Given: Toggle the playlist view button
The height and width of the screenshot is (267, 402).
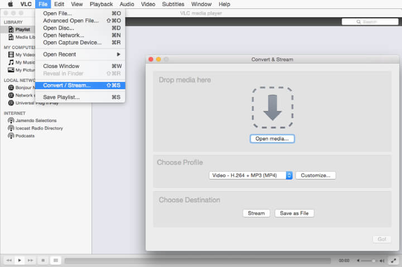Looking at the screenshot, I should [56, 260].
